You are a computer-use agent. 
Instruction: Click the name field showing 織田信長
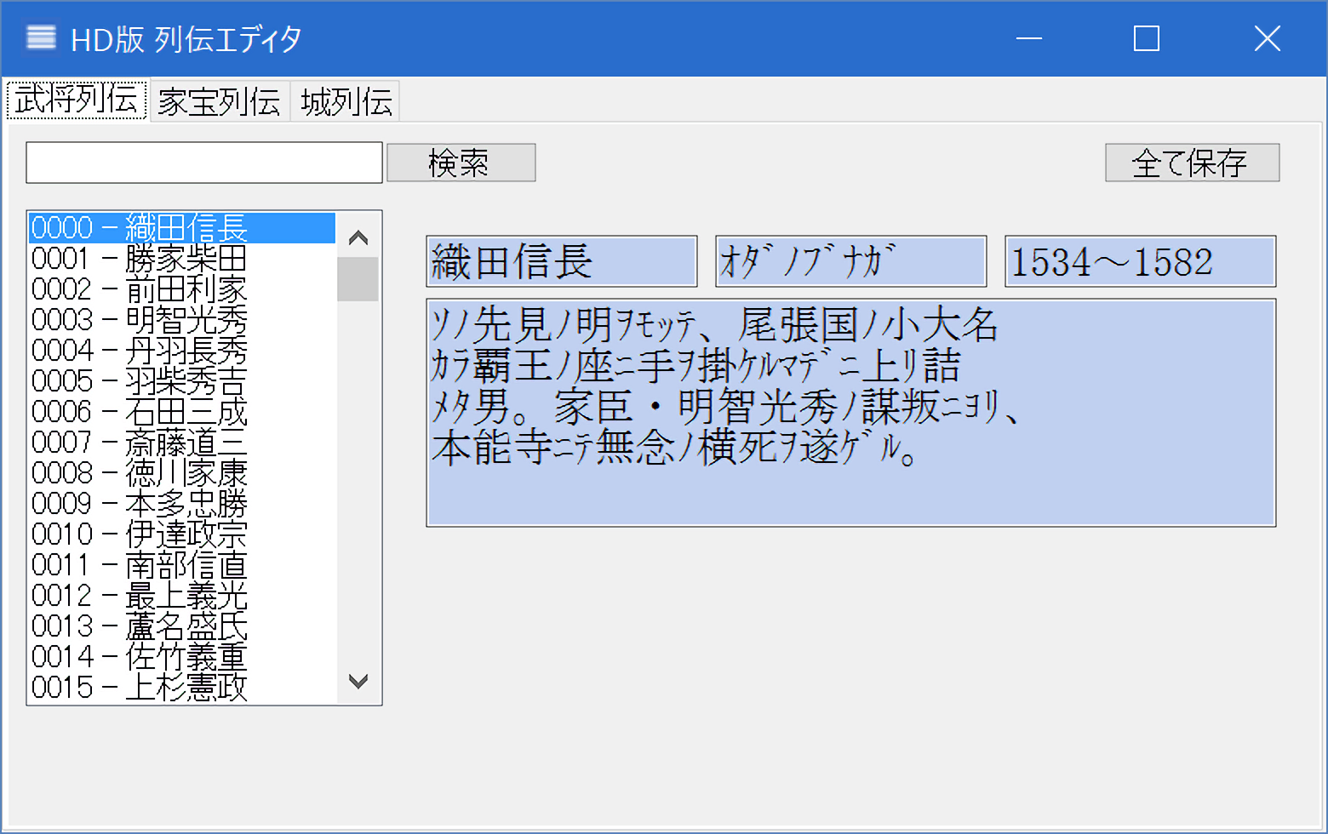(561, 261)
